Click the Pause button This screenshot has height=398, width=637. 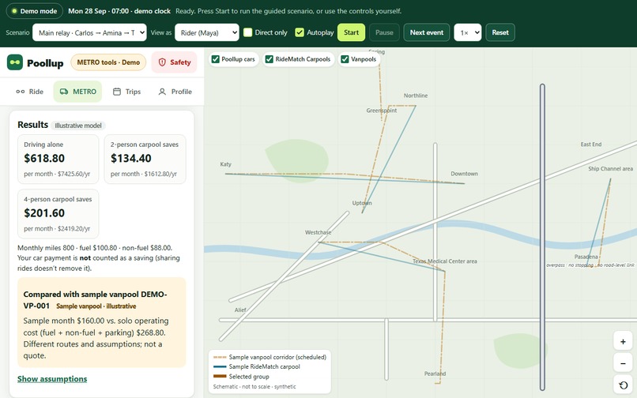[x=384, y=32]
